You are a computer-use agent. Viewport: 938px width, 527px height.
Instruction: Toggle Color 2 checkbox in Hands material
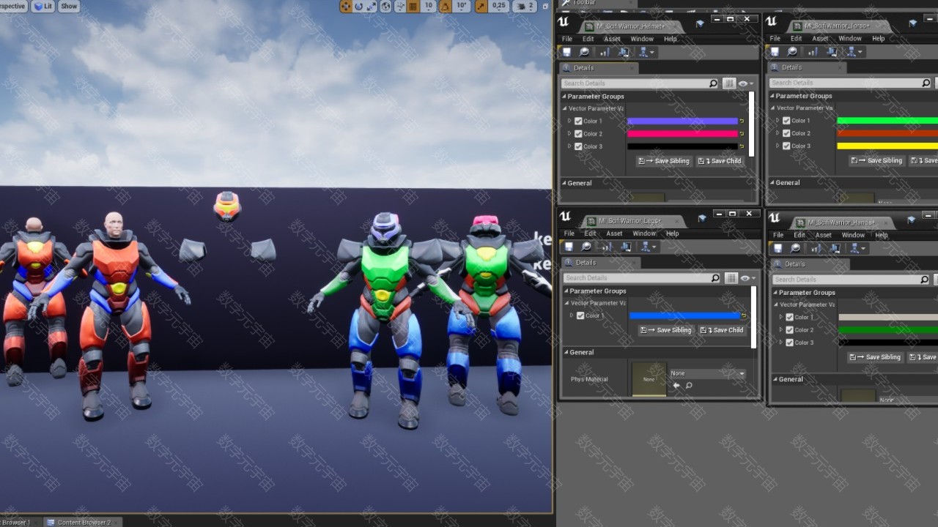point(789,330)
